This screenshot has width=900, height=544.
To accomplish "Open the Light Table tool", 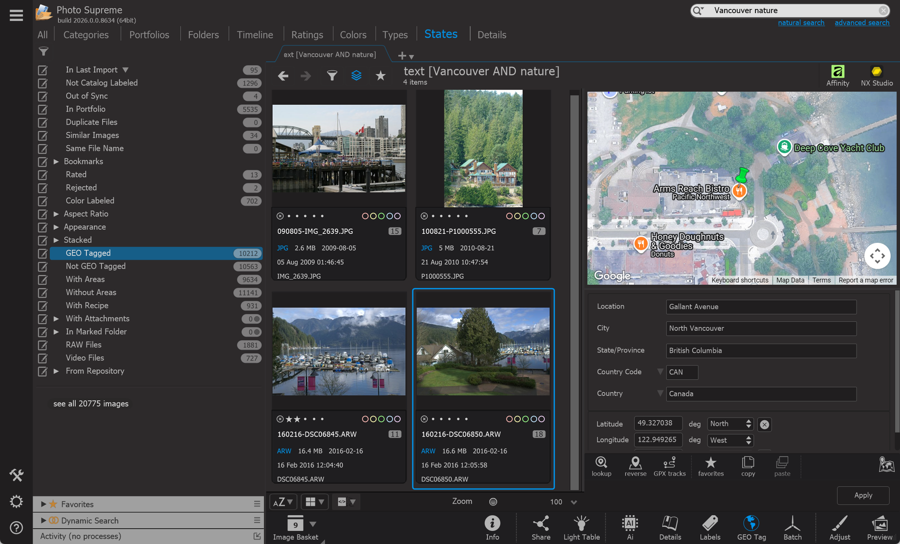I will pyautogui.click(x=581, y=528).
